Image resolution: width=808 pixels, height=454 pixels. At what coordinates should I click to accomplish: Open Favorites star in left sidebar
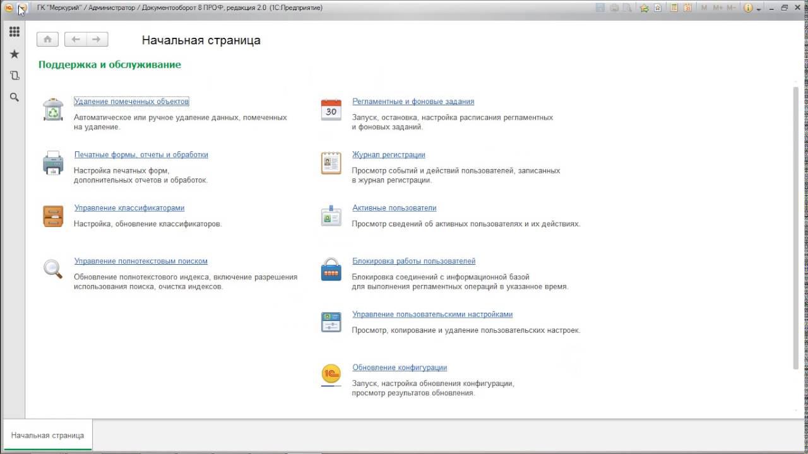pos(14,54)
